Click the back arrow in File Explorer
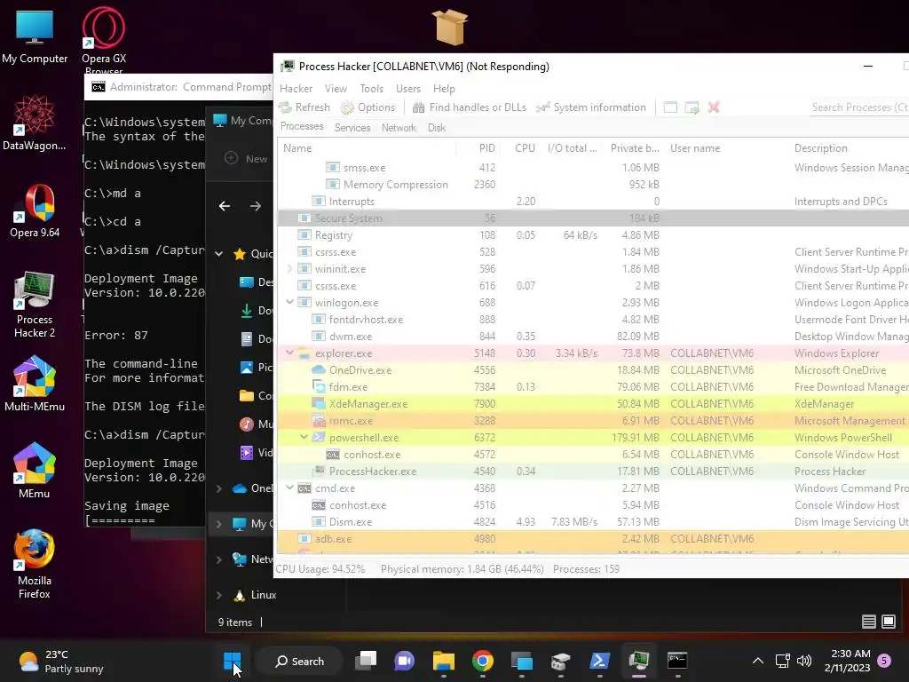The height and width of the screenshot is (682, 909). (225, 206)
